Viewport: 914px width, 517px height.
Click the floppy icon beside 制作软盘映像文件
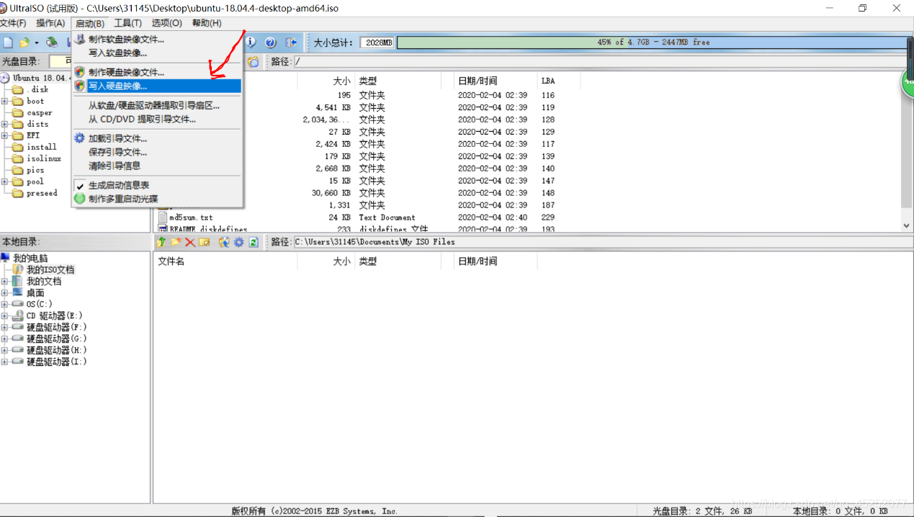80,40
